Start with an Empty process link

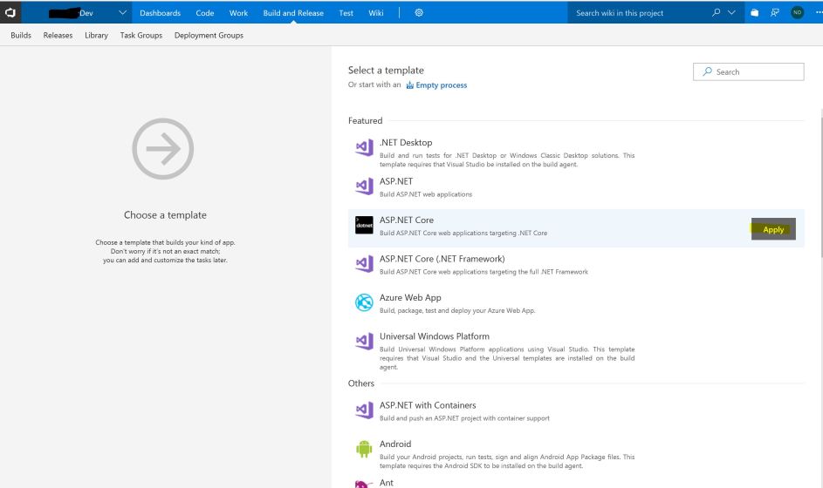[441, 85]
